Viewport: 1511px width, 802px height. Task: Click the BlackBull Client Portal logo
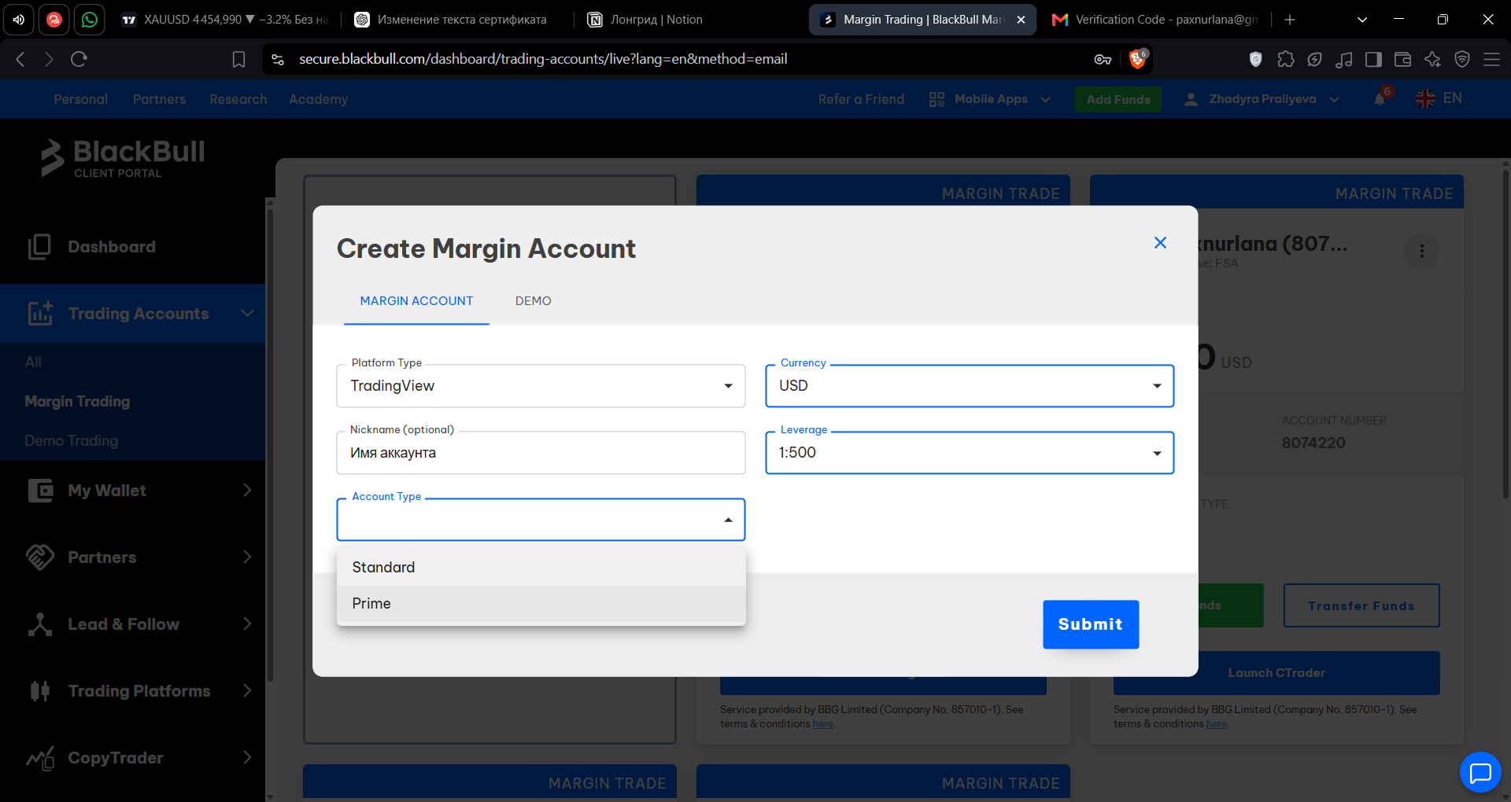(123, 158)
